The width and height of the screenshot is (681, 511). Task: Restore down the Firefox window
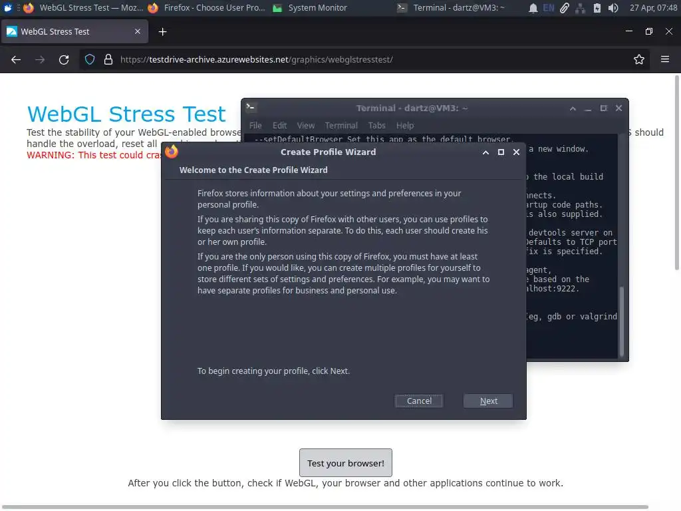(649, 31)
